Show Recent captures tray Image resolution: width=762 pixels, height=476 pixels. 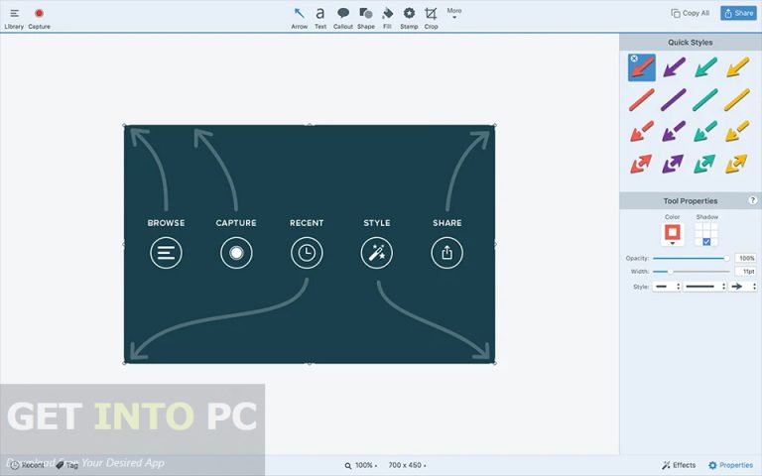(28, 465)
